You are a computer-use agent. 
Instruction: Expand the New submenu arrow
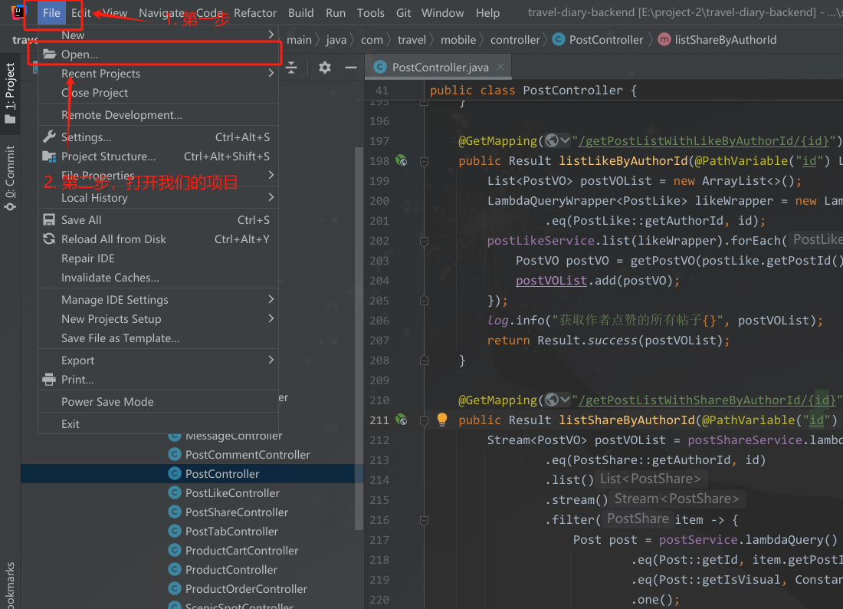tap(271, 35)
